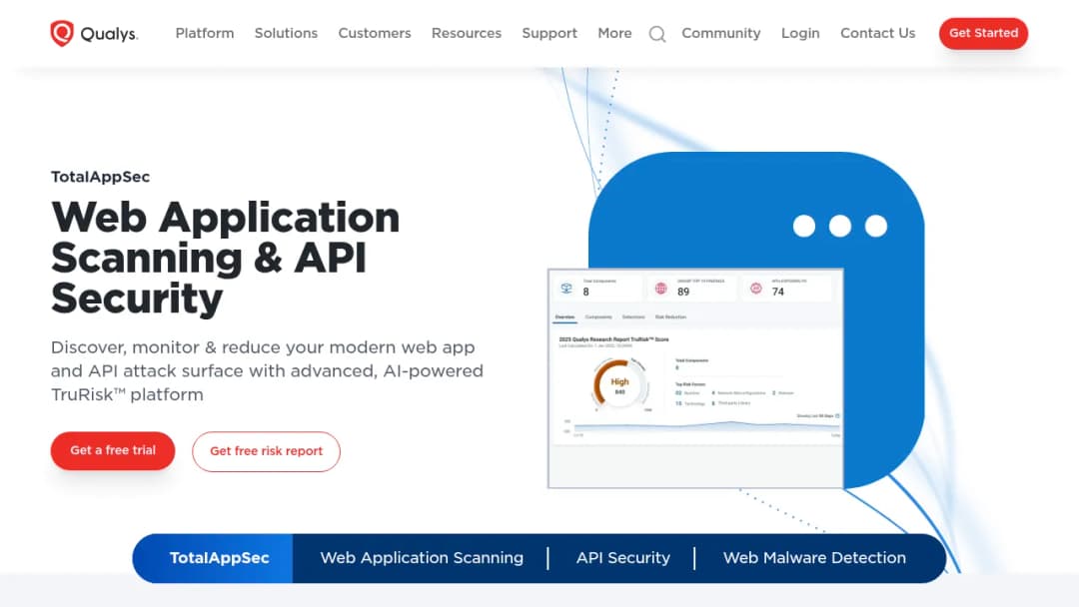Open the Contact Us link

tap(877, 33)
